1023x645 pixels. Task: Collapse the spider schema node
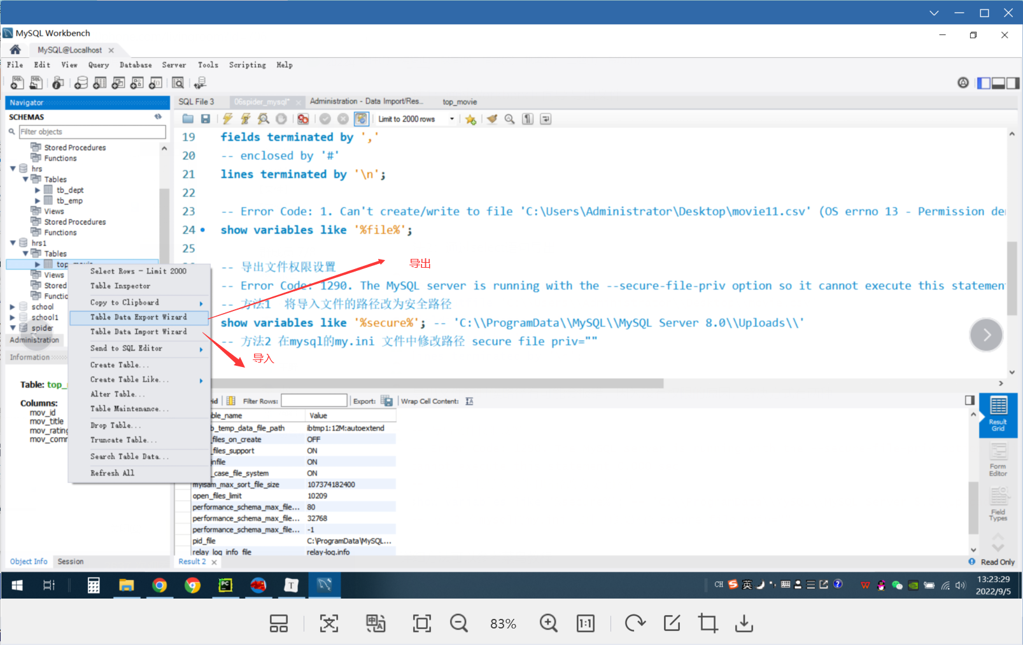pyautogui.click(x=13, y=328)
